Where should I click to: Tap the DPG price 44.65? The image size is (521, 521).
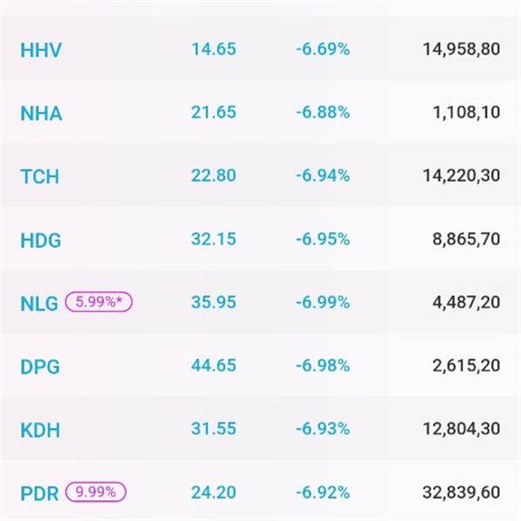pos(213,366)
